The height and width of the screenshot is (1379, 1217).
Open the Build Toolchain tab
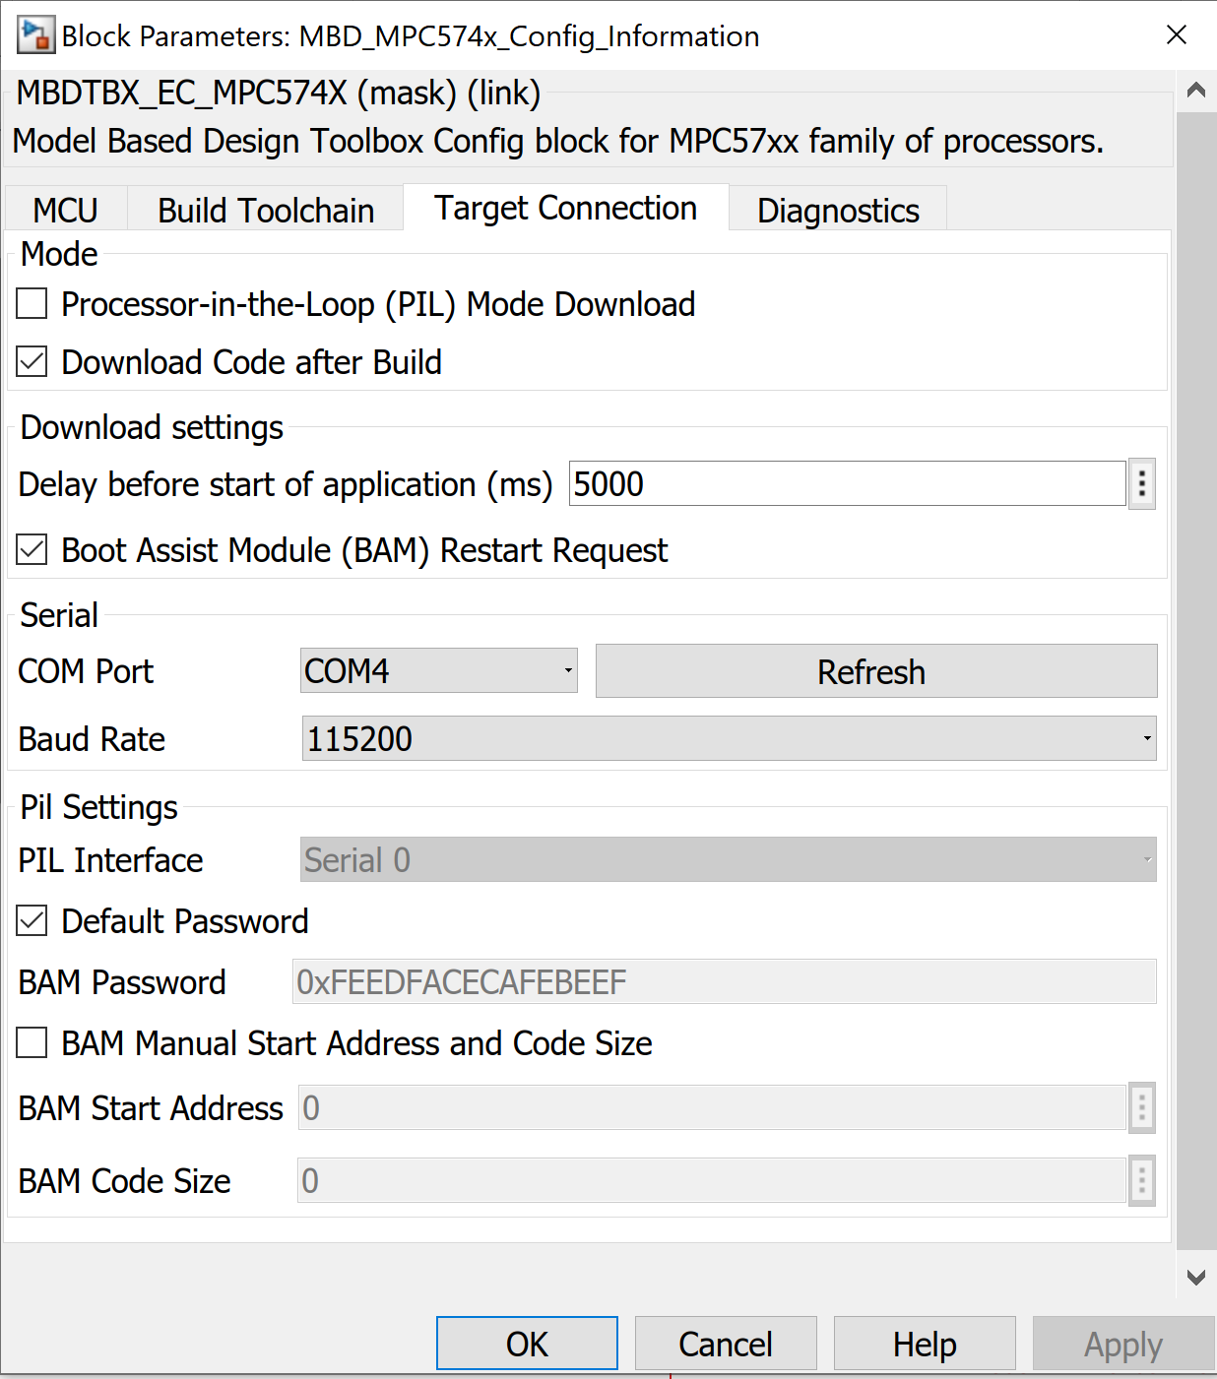click(265, 209)
